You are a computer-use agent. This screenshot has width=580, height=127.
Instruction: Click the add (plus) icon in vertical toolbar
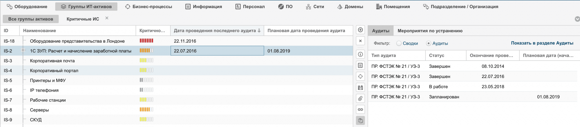point(360,30)
